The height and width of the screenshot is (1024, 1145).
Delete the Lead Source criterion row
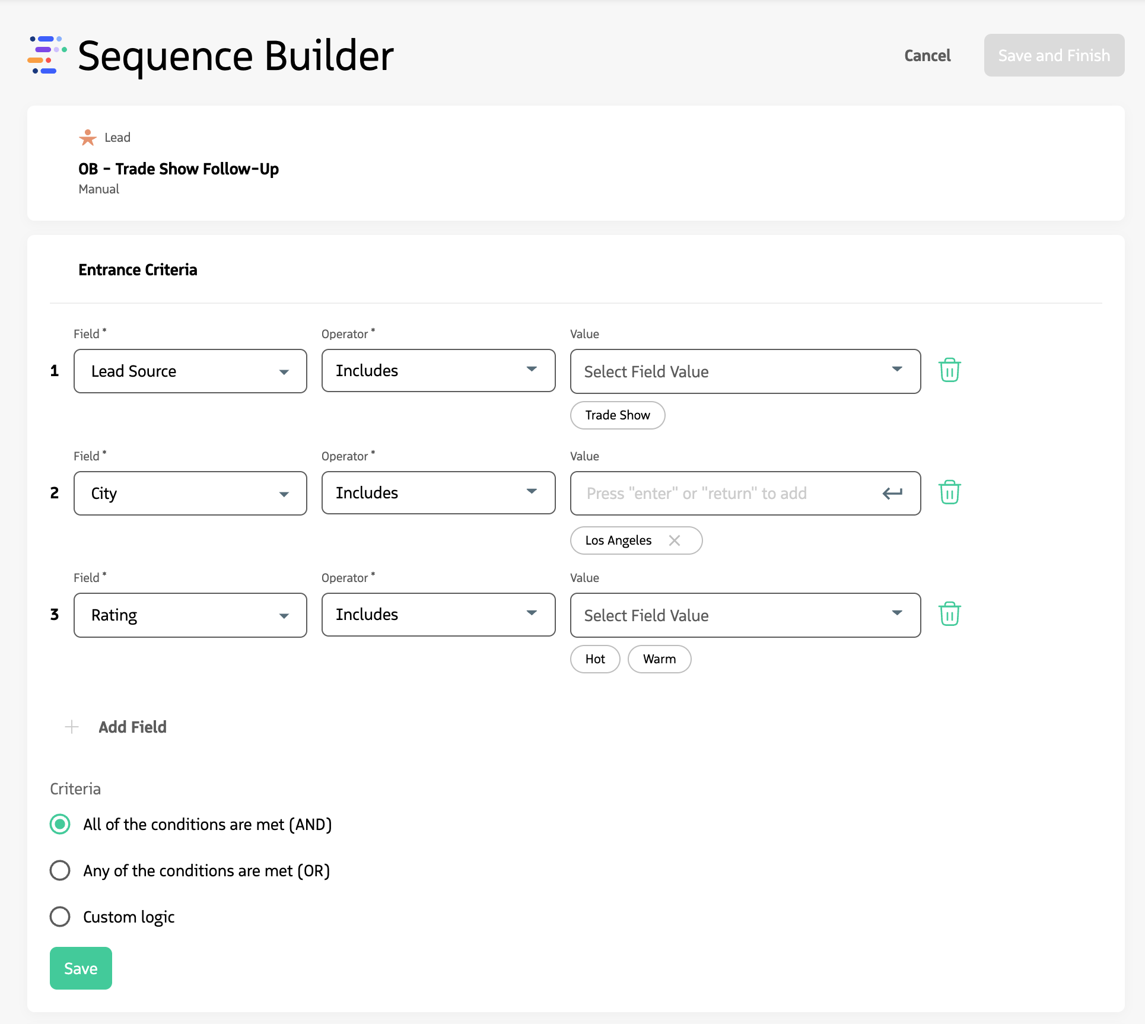(x=949, y=370)
